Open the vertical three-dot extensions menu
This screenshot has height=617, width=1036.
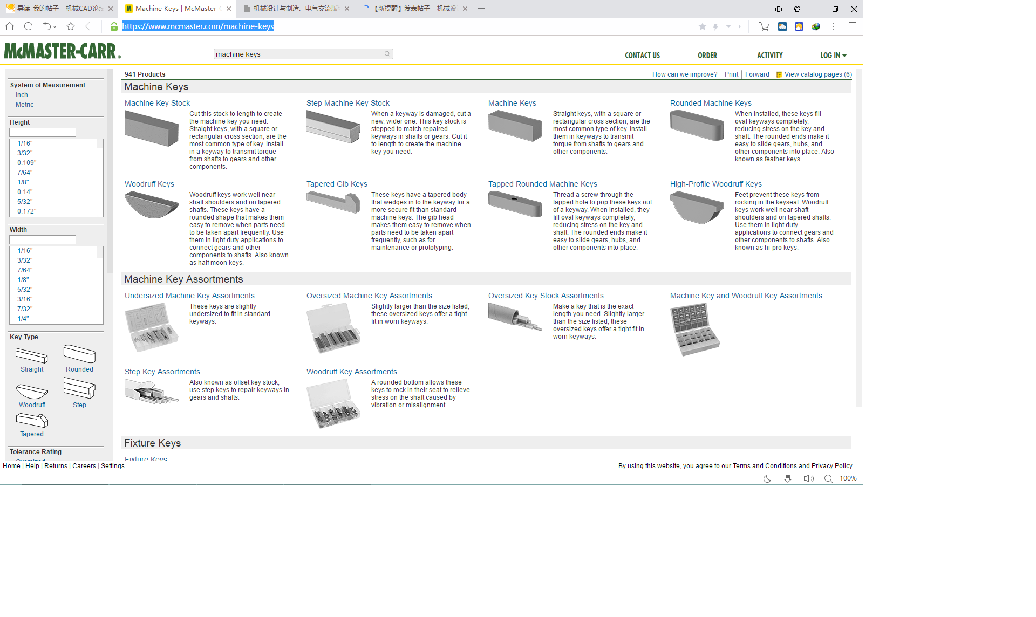pyautogui.click(x=834, y=26)
